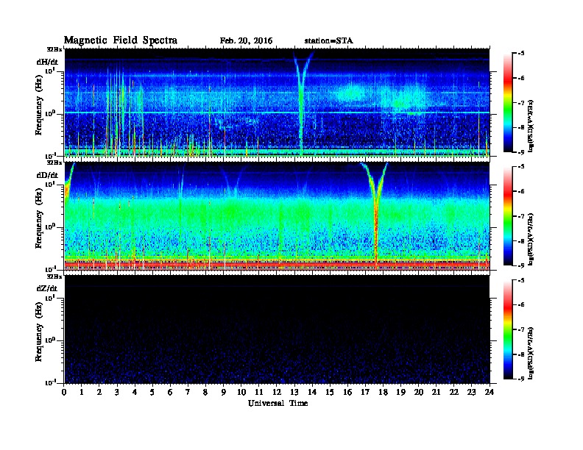The width and height of the screenshot is (583, 450).
Task: Click the "Magnetic Field Spectra" title
Action: [x=121, y=40]
